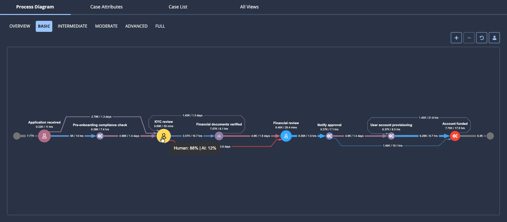Image resolution: width=507 pixels, height=222 pixels.
Task: Click the 1.45K / 1.3 days loop label
Action: (x=192, y=115)
